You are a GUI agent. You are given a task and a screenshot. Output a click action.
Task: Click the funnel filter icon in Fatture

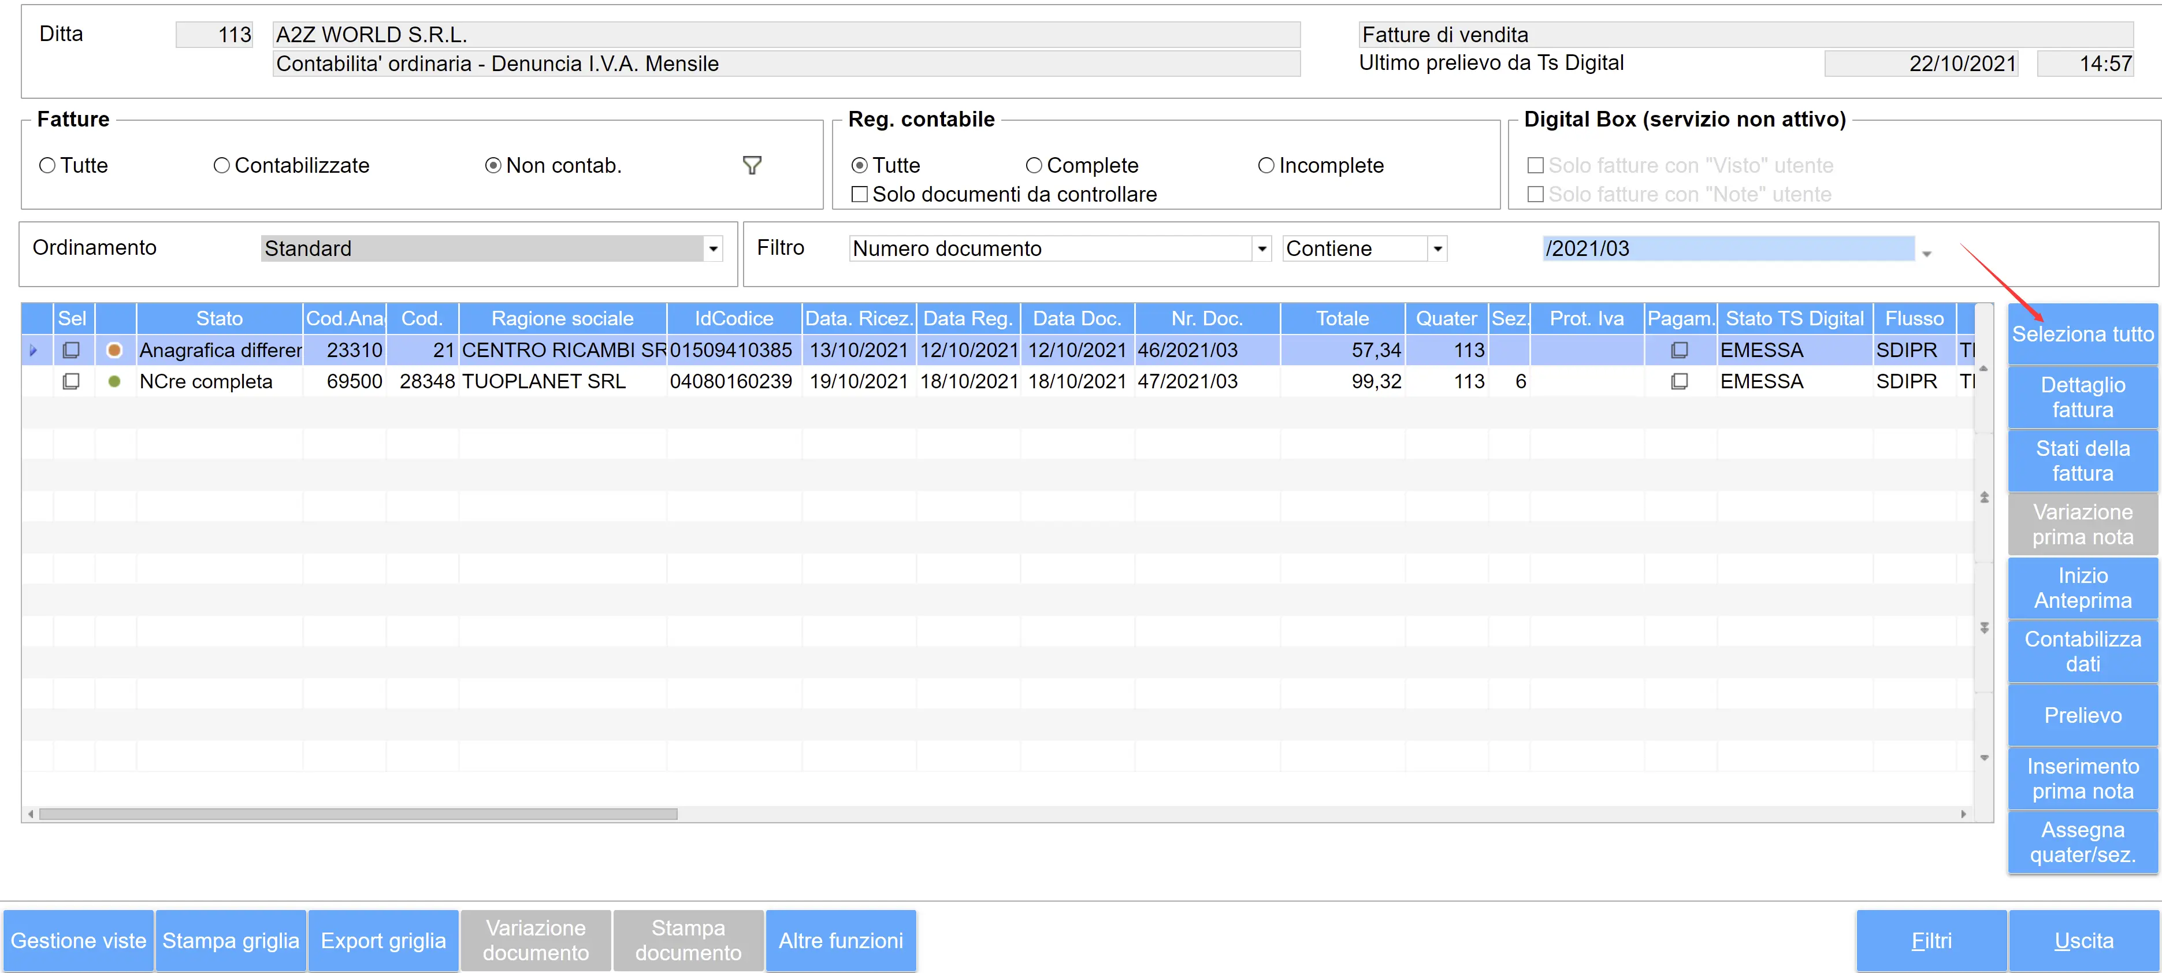point(751,165)
